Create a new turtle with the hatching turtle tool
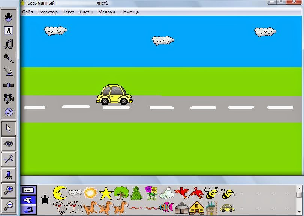The image size is (304, 216). tap(9, 17)
